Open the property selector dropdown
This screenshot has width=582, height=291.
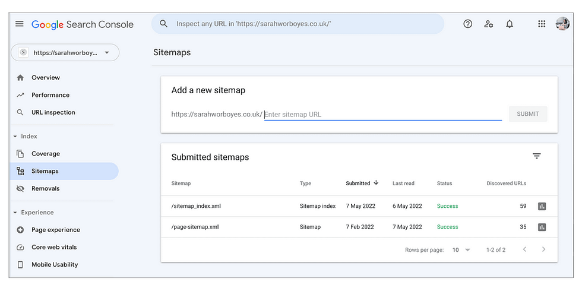65,53
